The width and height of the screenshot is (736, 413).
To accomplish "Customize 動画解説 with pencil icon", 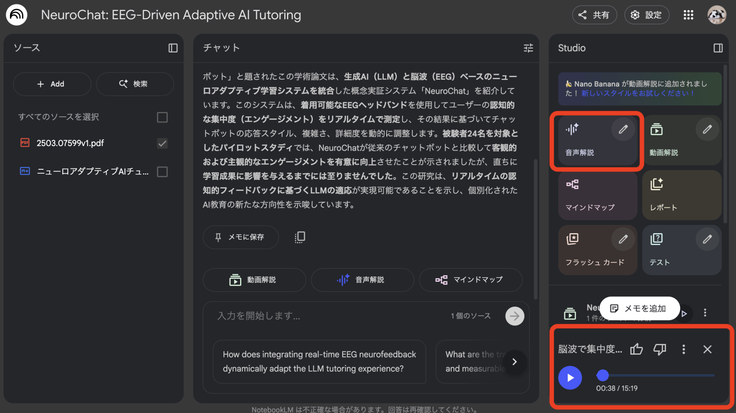I will pyautogui.click(x=707, y=129).
